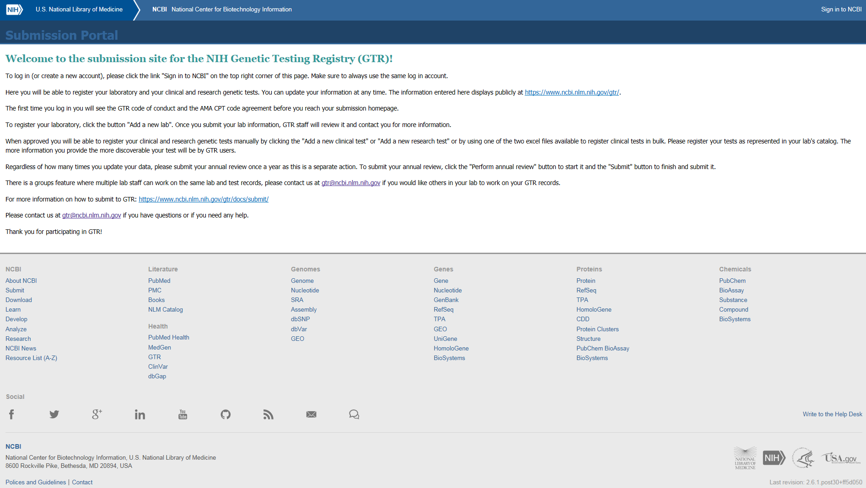Screen dimensions: 866x488
Task: Open the Download footer link
Action: click(19, 300)
